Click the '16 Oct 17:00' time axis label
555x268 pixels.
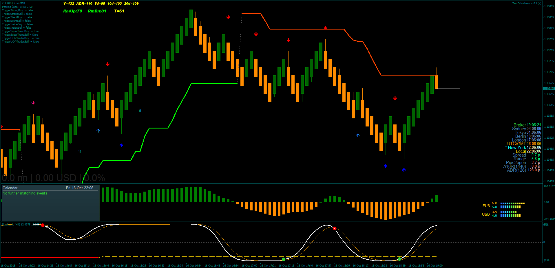(249, 266)
